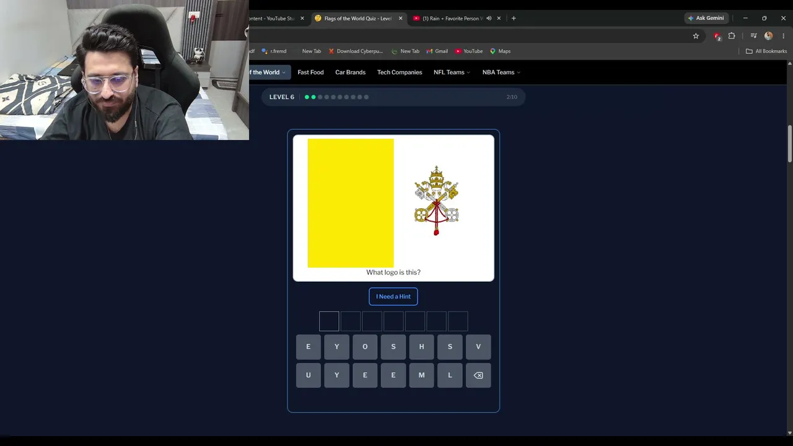Viewport: 793px width, 446px height.
Task: Open the All Bookmarks folder
Action: pos(766,51)
